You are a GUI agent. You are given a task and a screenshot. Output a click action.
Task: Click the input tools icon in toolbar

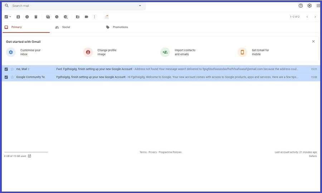pyautogui.click(x=106, y=17)
